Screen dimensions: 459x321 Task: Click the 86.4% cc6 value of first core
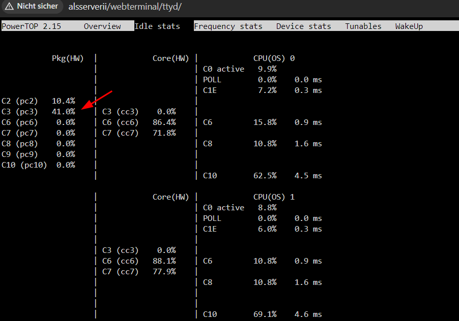point(164,122)
